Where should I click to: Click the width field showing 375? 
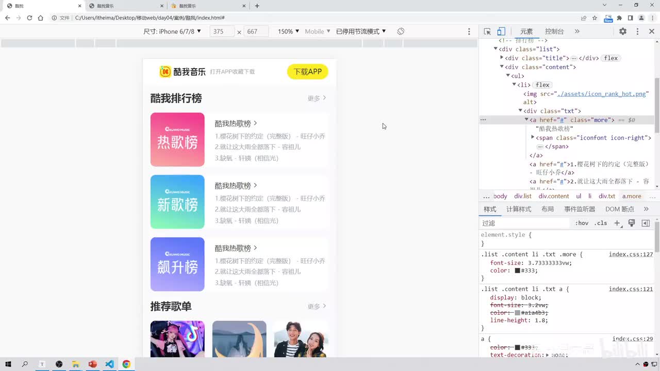(x=222, y=31)
